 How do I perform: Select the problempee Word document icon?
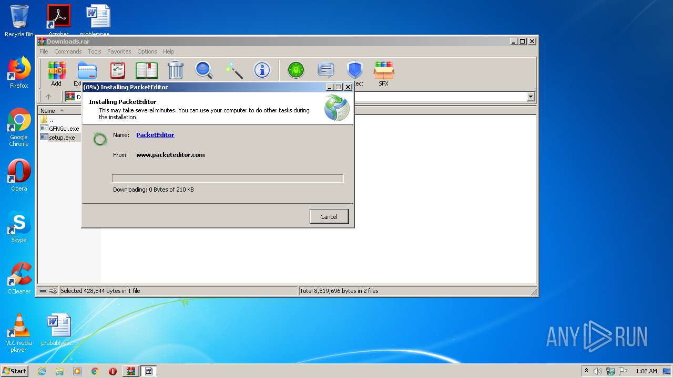click(98, 21)
